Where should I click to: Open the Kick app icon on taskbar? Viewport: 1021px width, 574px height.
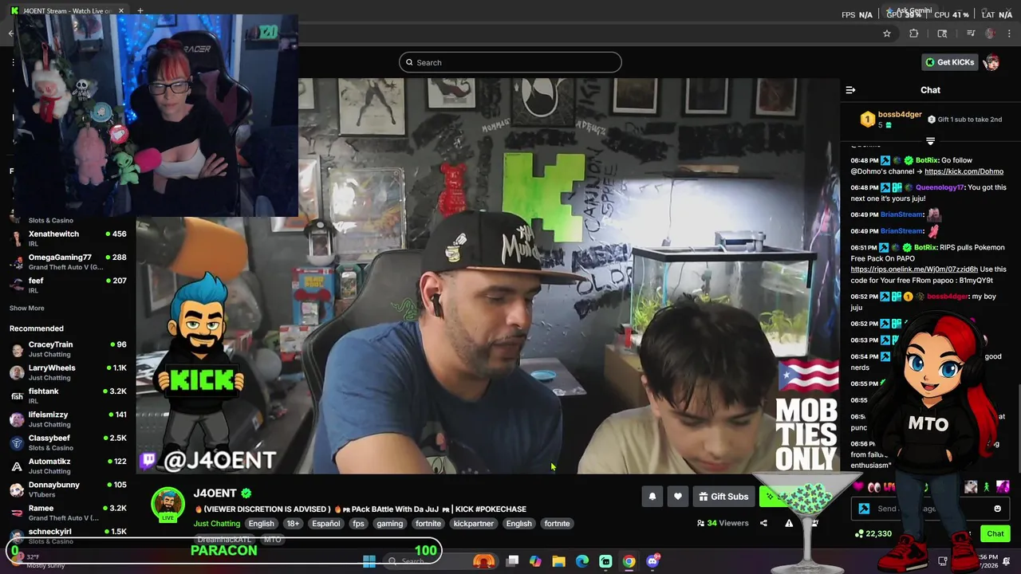click(x=605, y=561)
